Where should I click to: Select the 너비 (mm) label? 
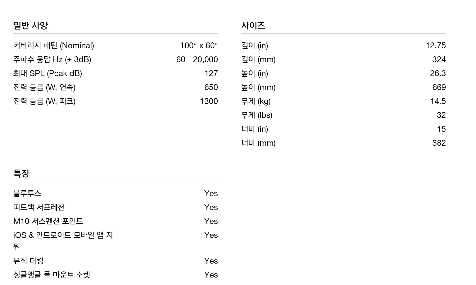pos(258,143)
